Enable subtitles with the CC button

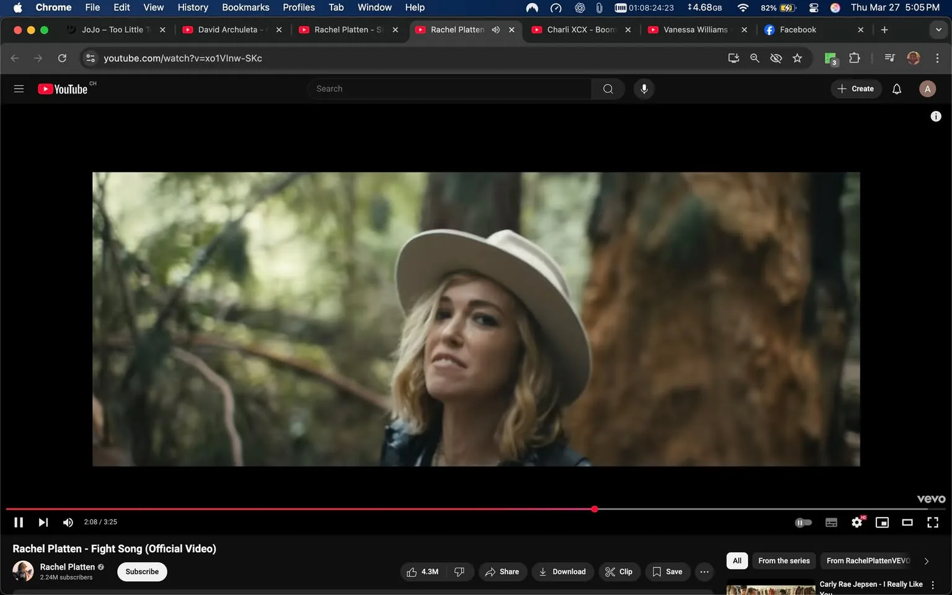pyautogui.click(x=831, y=522)
